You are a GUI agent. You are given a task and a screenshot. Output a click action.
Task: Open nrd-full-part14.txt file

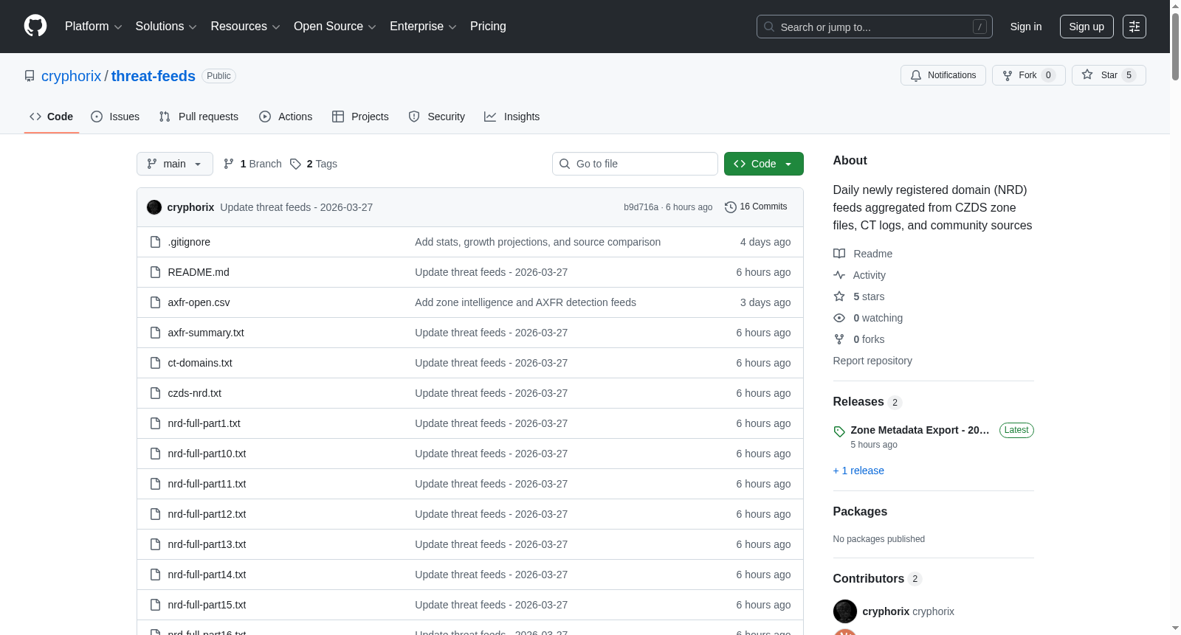(x=207, y=575)
